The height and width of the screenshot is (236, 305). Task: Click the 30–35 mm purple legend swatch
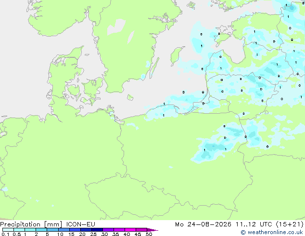coord(108,230)
